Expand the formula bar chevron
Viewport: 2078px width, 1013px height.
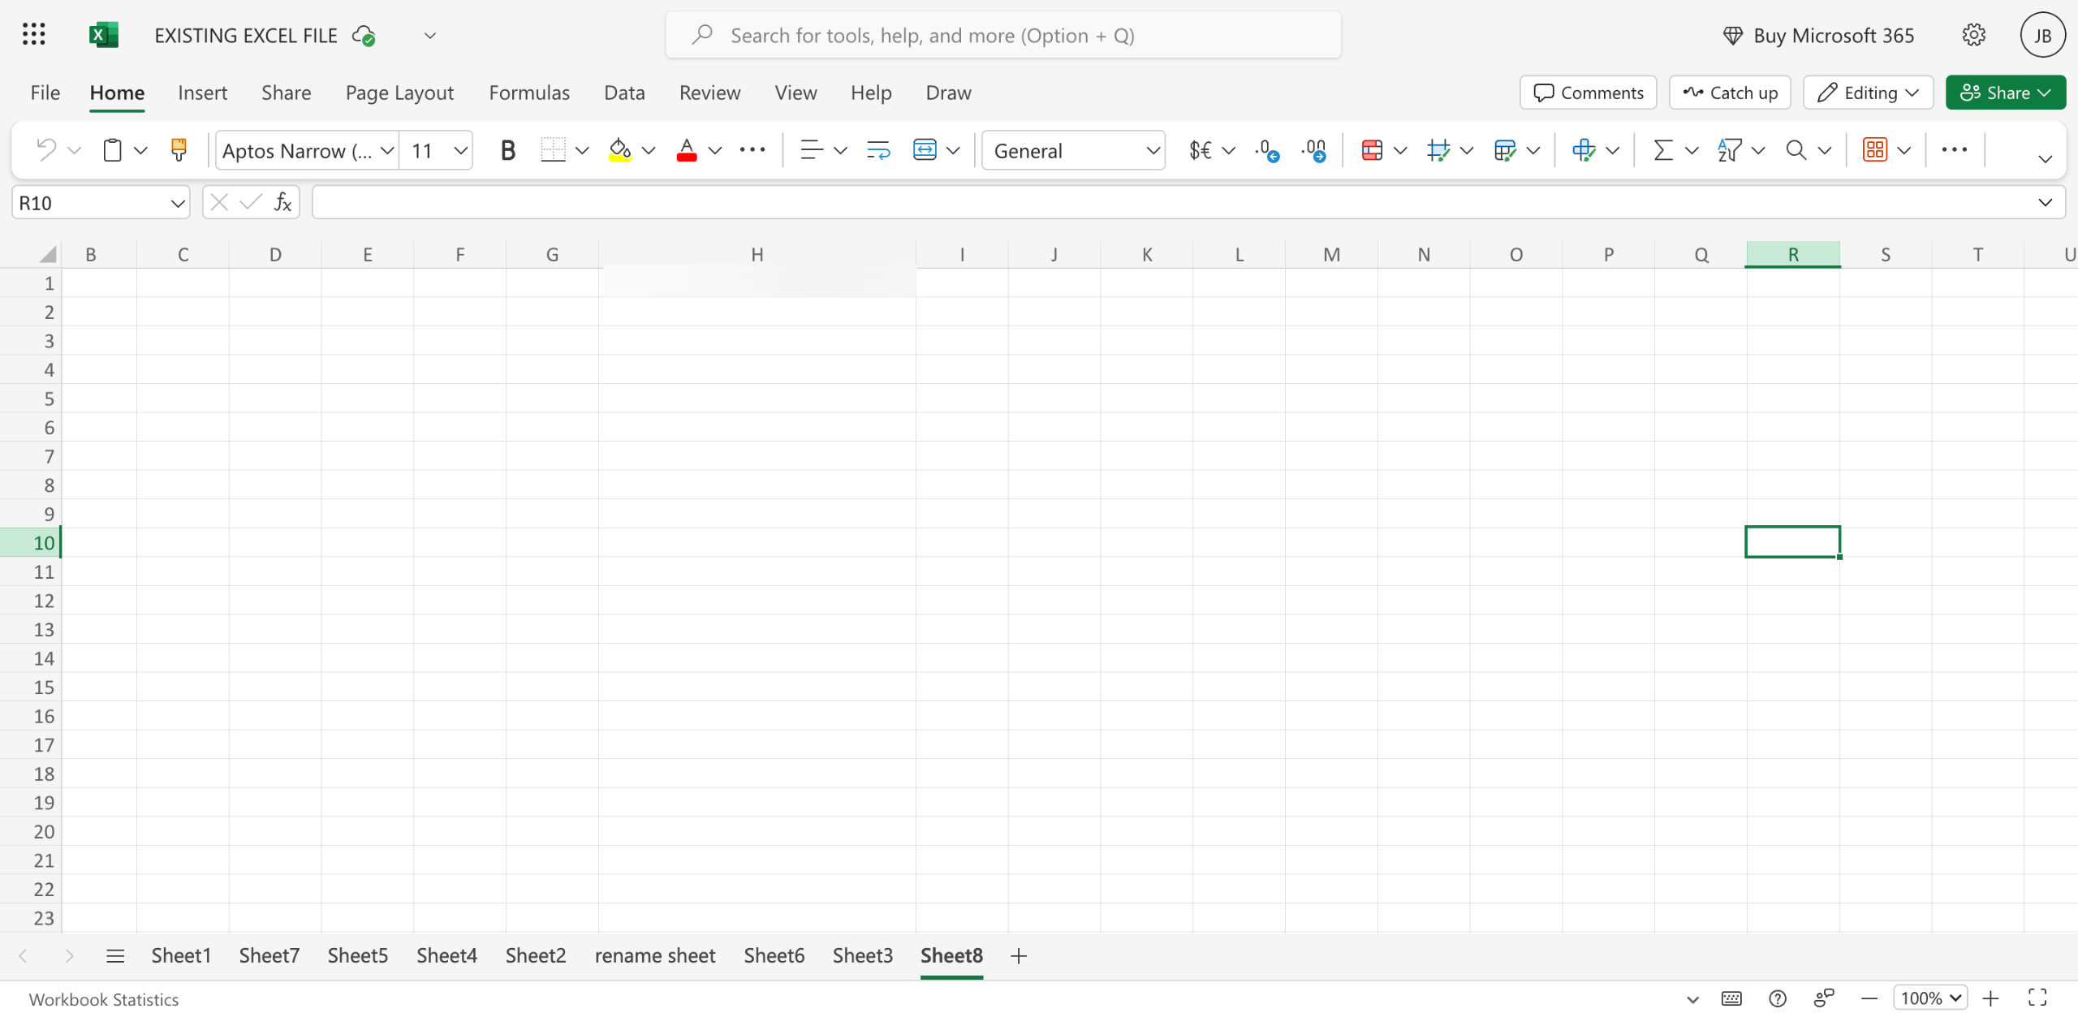[2045, 202]
